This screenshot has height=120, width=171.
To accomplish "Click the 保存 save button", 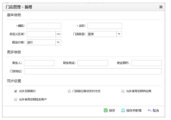I will coord(109,110).
